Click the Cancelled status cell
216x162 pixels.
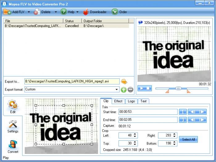[72, 26]
